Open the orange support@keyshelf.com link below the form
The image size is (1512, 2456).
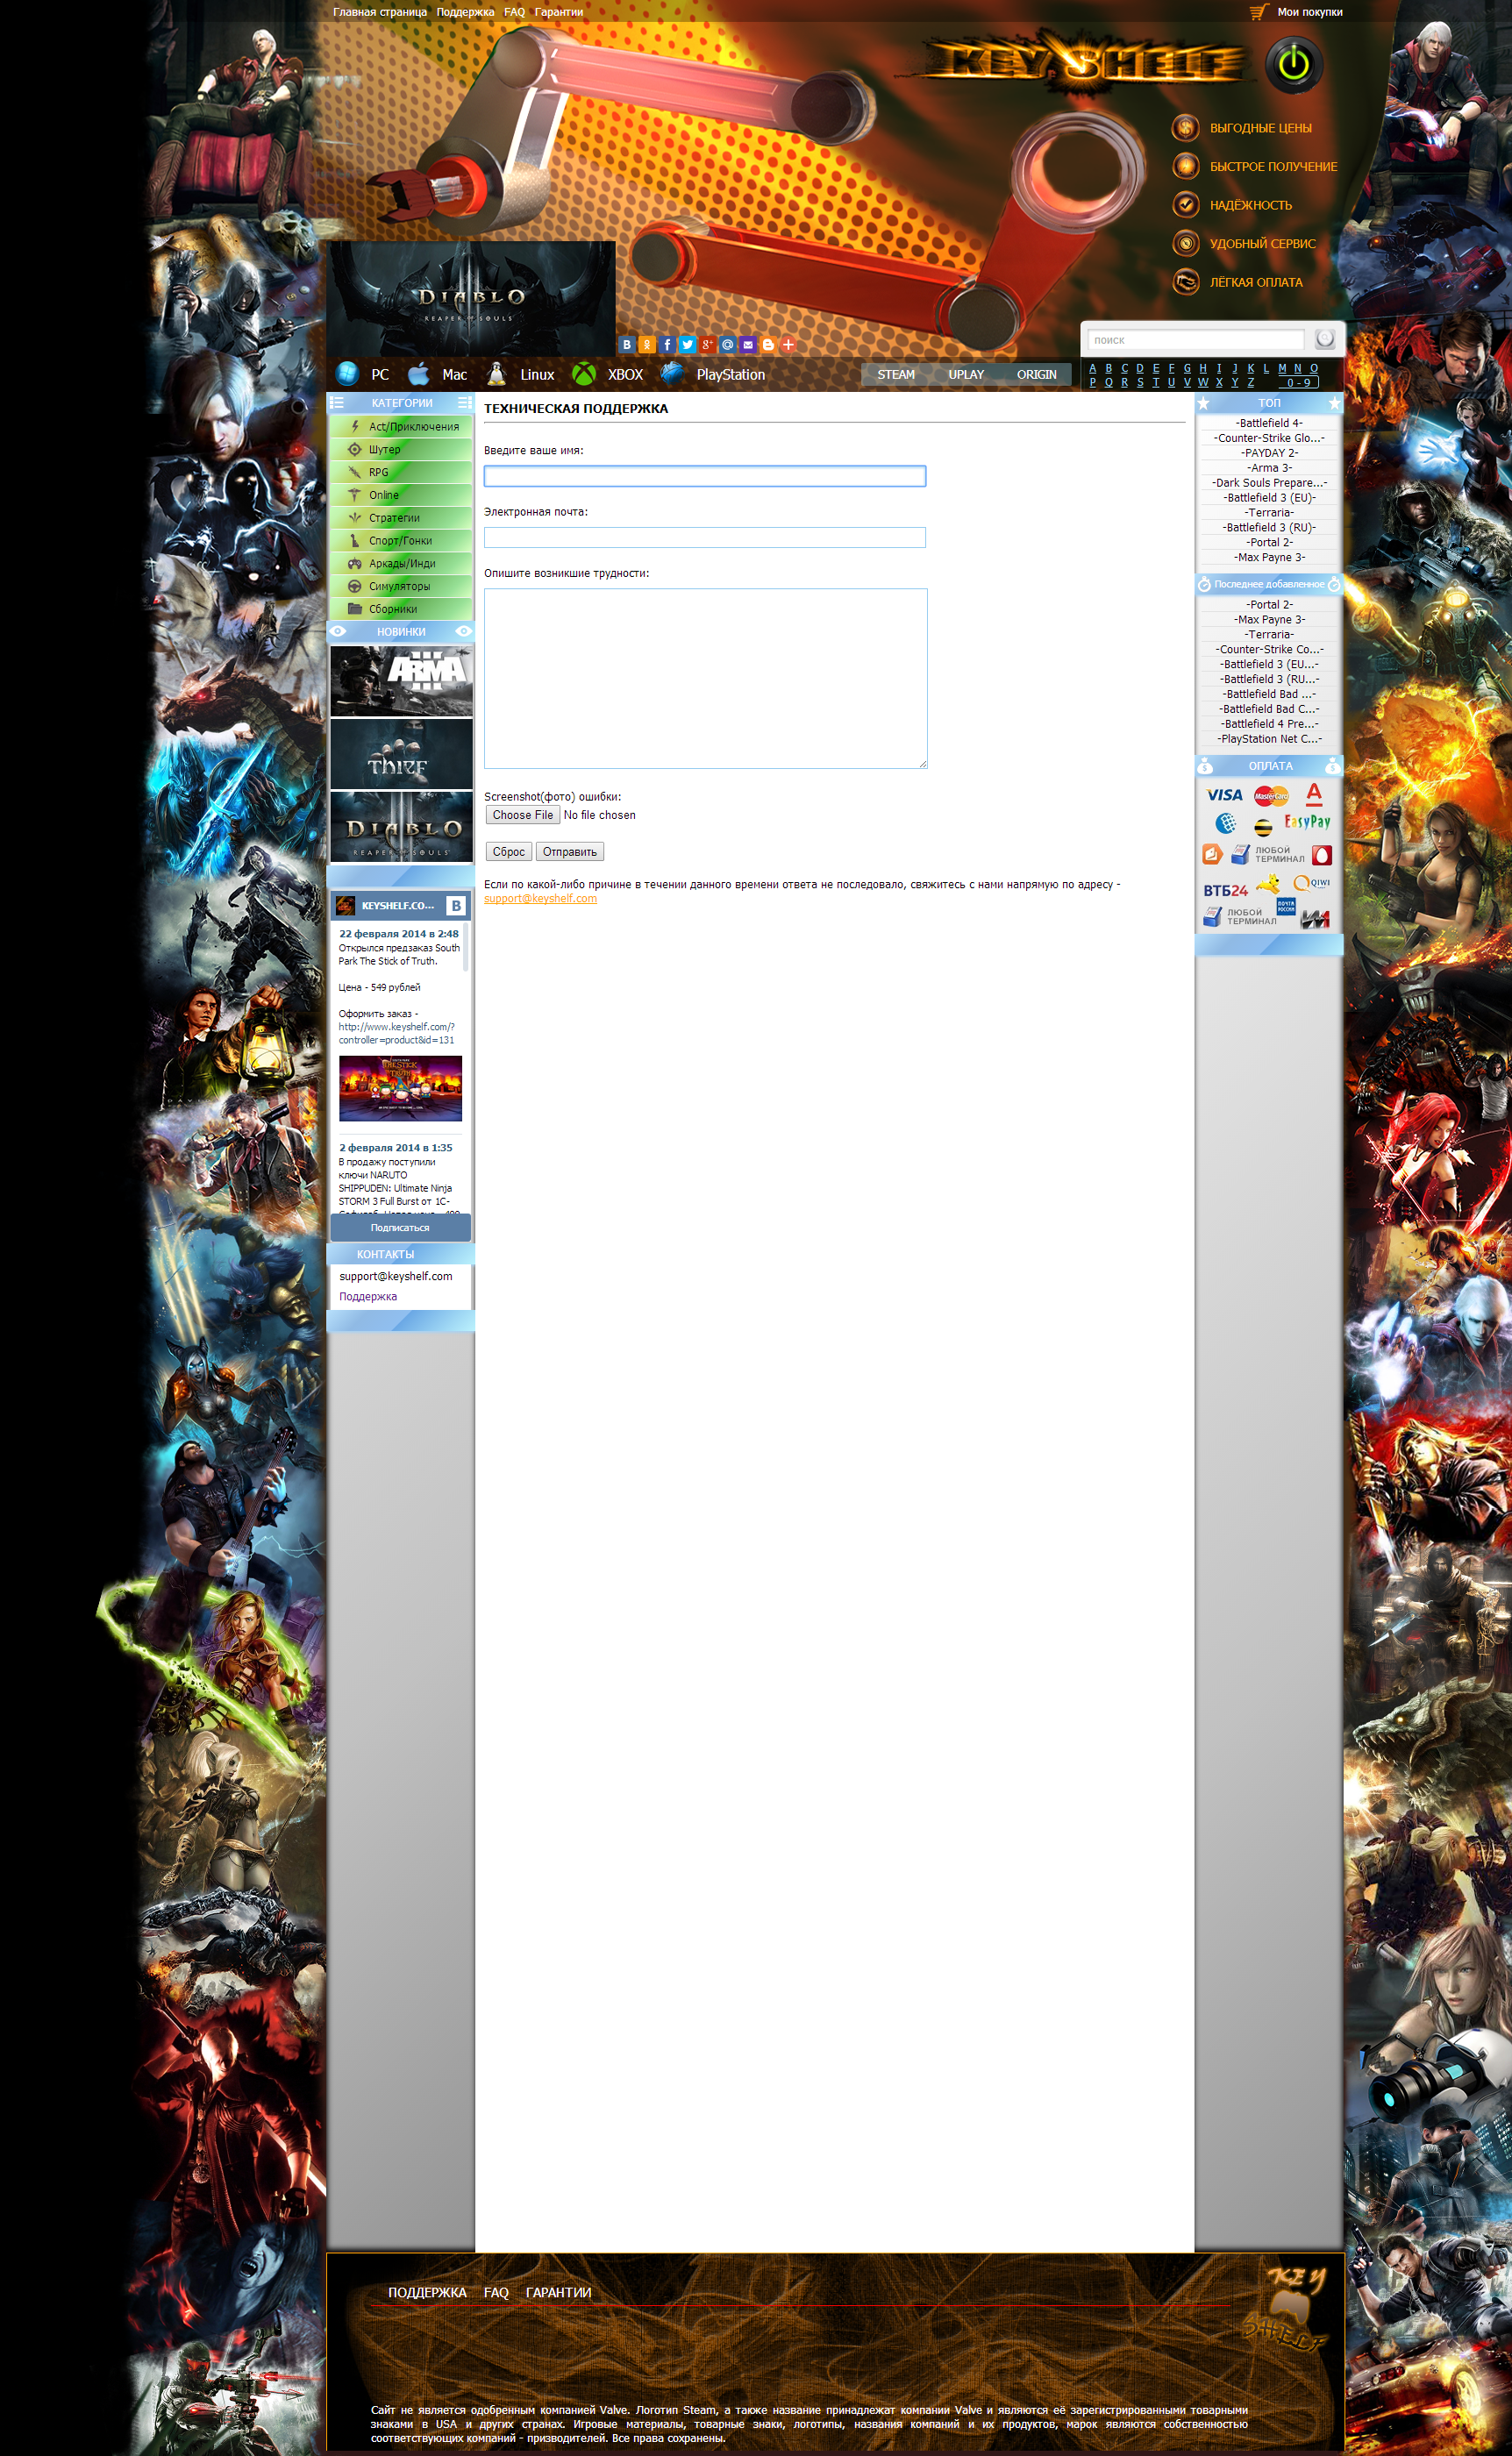tap(540, 899)
